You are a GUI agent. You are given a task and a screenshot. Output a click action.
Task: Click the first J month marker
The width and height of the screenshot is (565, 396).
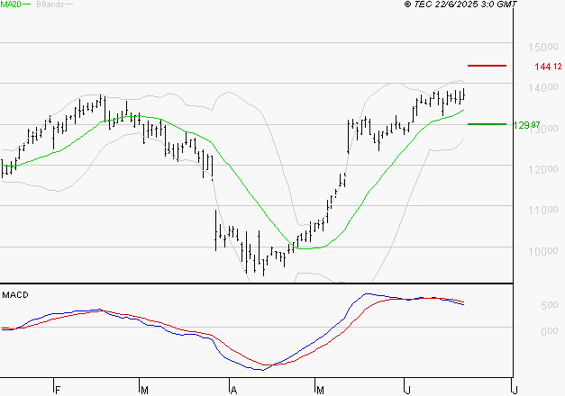tap(407, 390)
